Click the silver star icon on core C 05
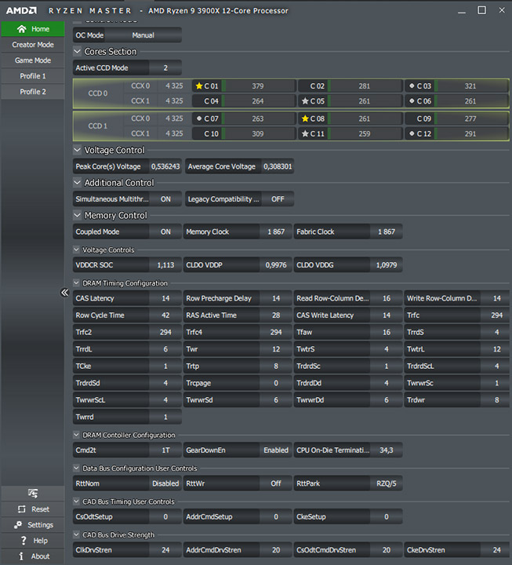This screenshot has height=565, width=512. click(305, 101)
